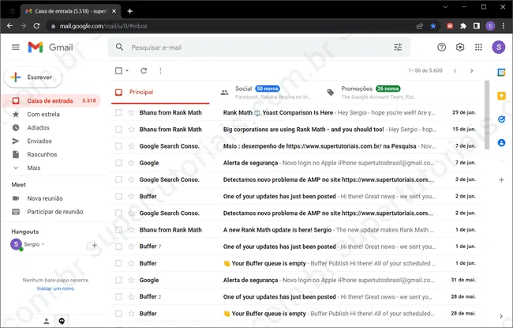Check the 7 de jun. Alerta de segurança email
Image resolution: width=513 pixels, height=328 pixels.
click(x=118, y=163)
